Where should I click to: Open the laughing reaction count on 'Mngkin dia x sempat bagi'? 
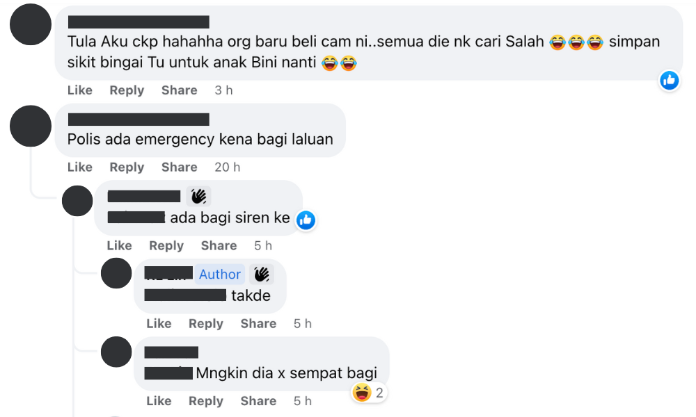pos(369,393)
